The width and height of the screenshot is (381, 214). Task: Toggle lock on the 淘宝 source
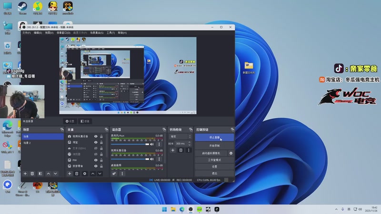click(101, 142)
